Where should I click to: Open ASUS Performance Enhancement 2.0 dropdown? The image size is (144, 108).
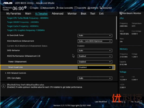(95, 56)
